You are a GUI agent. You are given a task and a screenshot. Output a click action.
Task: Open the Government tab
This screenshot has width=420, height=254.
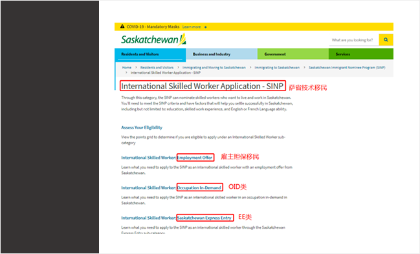pos(293,54)
